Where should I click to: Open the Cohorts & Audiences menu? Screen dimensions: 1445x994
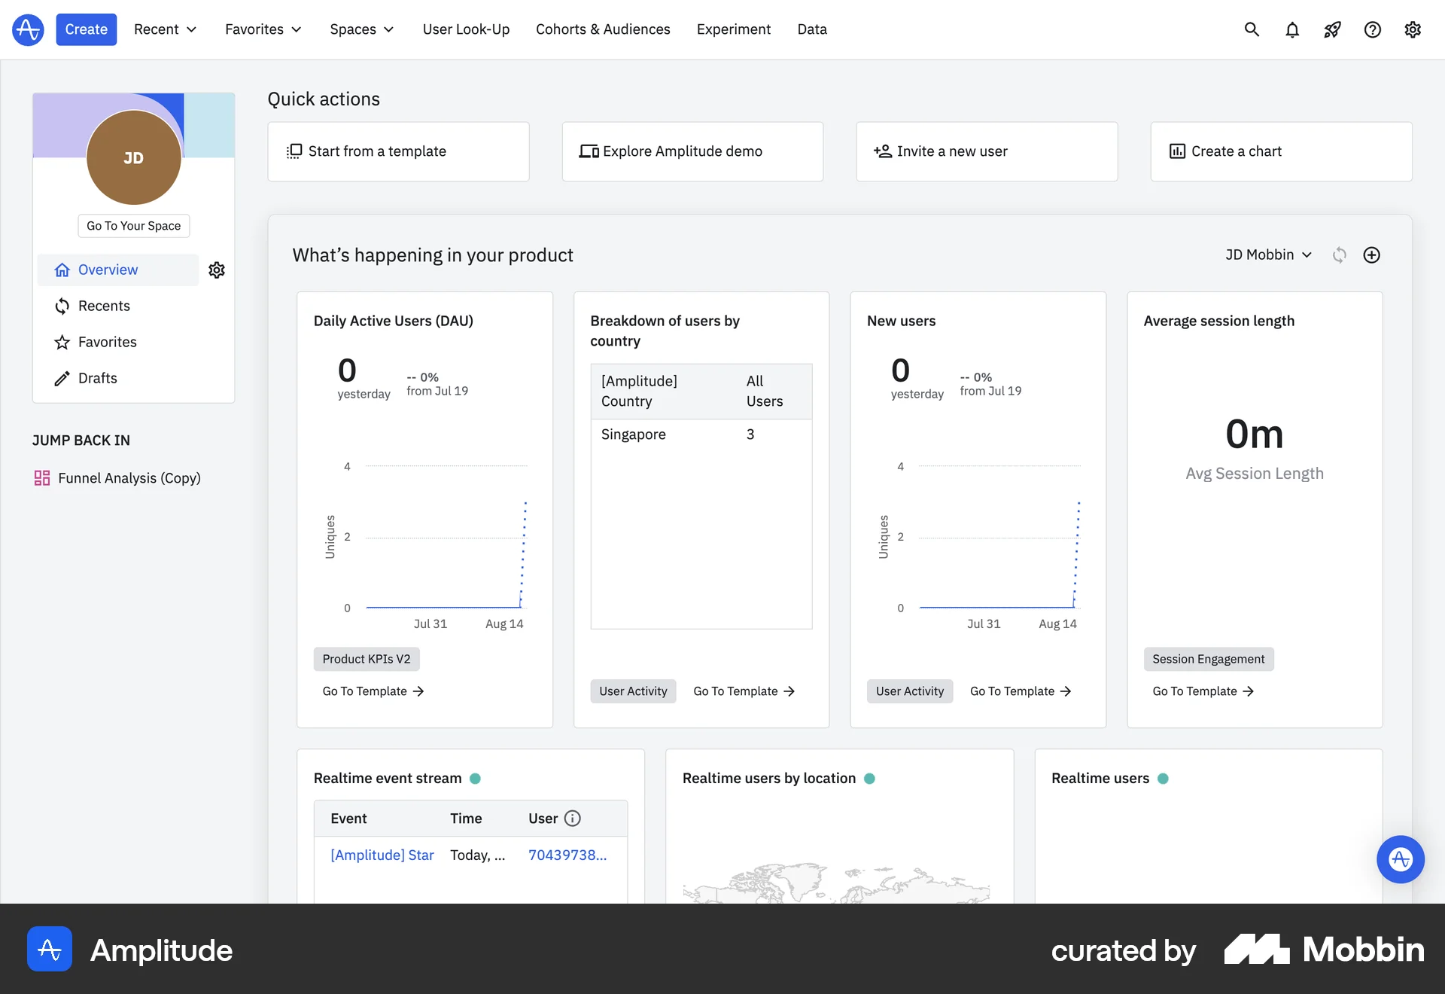pyautogui.click(x=603, y=29)
